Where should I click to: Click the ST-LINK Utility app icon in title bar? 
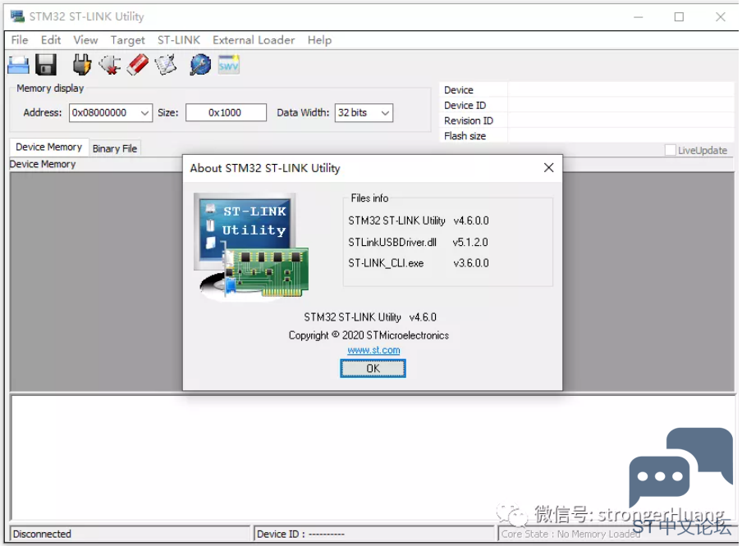point(17,16)
